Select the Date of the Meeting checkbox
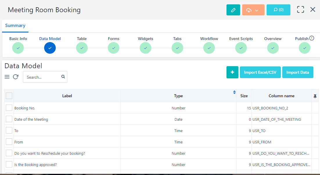320x175 pixels. tap(9, 119)
